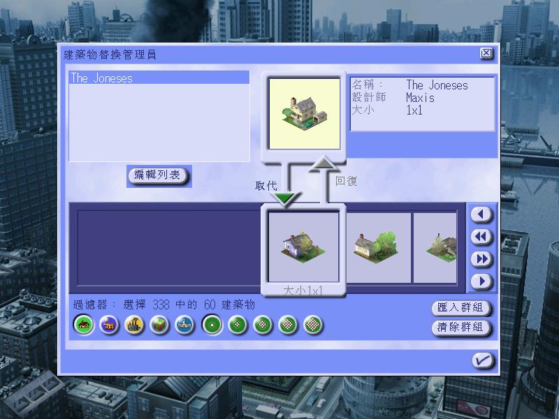559x419 pixels.
Task: Step back one building with single left arrow
Action: [x=481, y=214]
